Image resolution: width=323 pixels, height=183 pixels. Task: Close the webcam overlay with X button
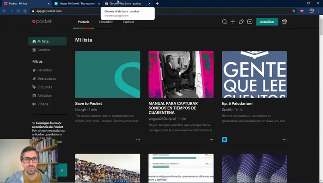[x=62, y=170]
